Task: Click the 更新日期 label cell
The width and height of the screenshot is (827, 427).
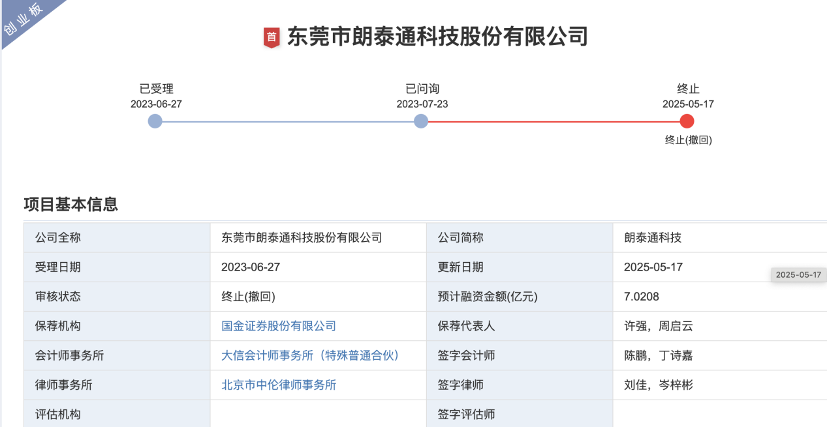Action: point(520,267)
